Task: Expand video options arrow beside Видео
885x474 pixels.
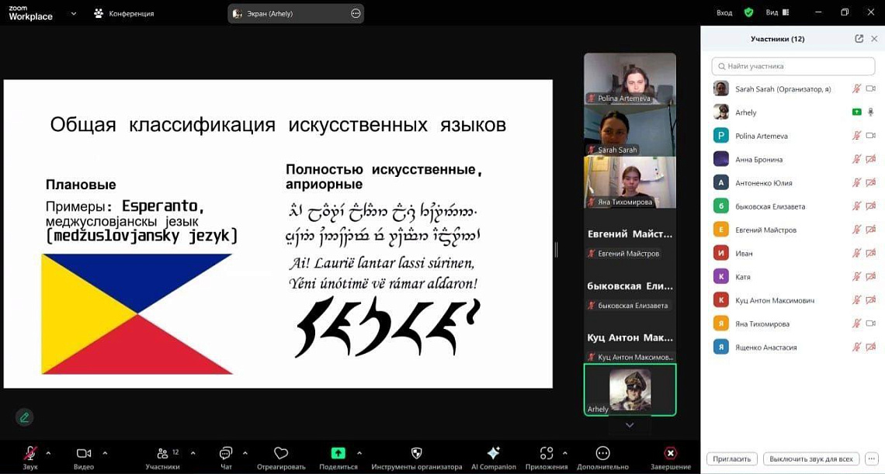Action: tap(105, 452)
